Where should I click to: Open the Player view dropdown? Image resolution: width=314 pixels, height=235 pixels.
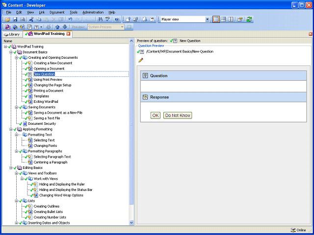(207, 20)
